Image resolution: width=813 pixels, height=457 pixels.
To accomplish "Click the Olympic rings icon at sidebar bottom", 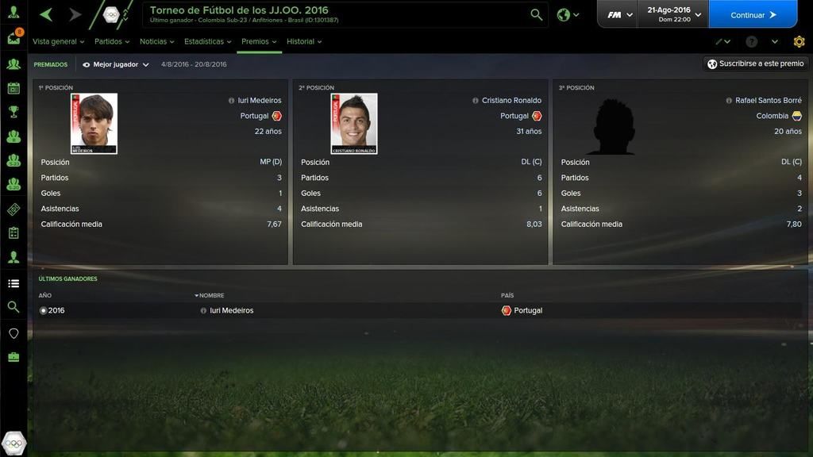I will point(14,444).
